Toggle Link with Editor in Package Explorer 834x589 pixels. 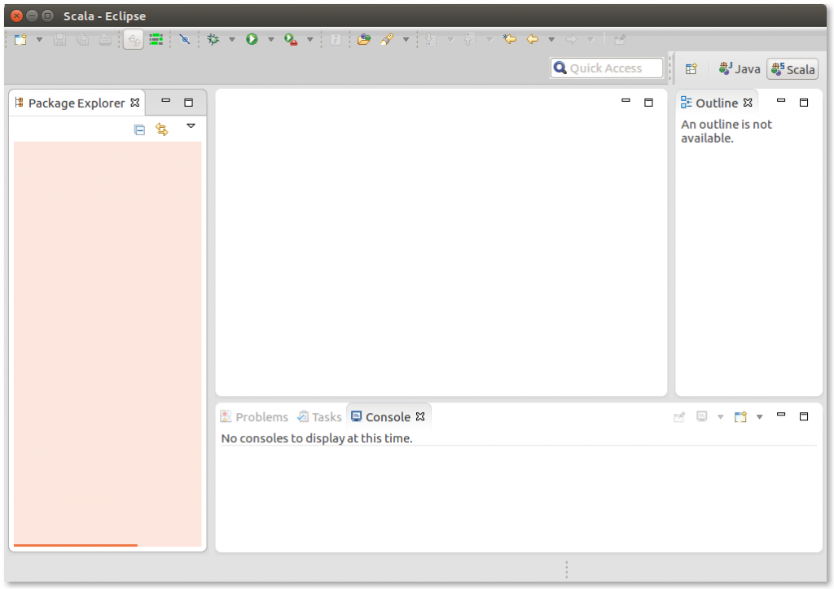click(x=162, y=130)
